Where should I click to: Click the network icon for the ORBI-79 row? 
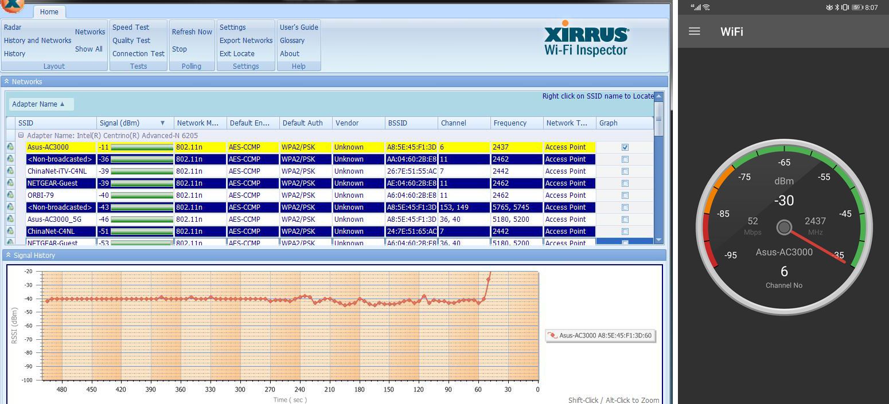coord(10,195)
